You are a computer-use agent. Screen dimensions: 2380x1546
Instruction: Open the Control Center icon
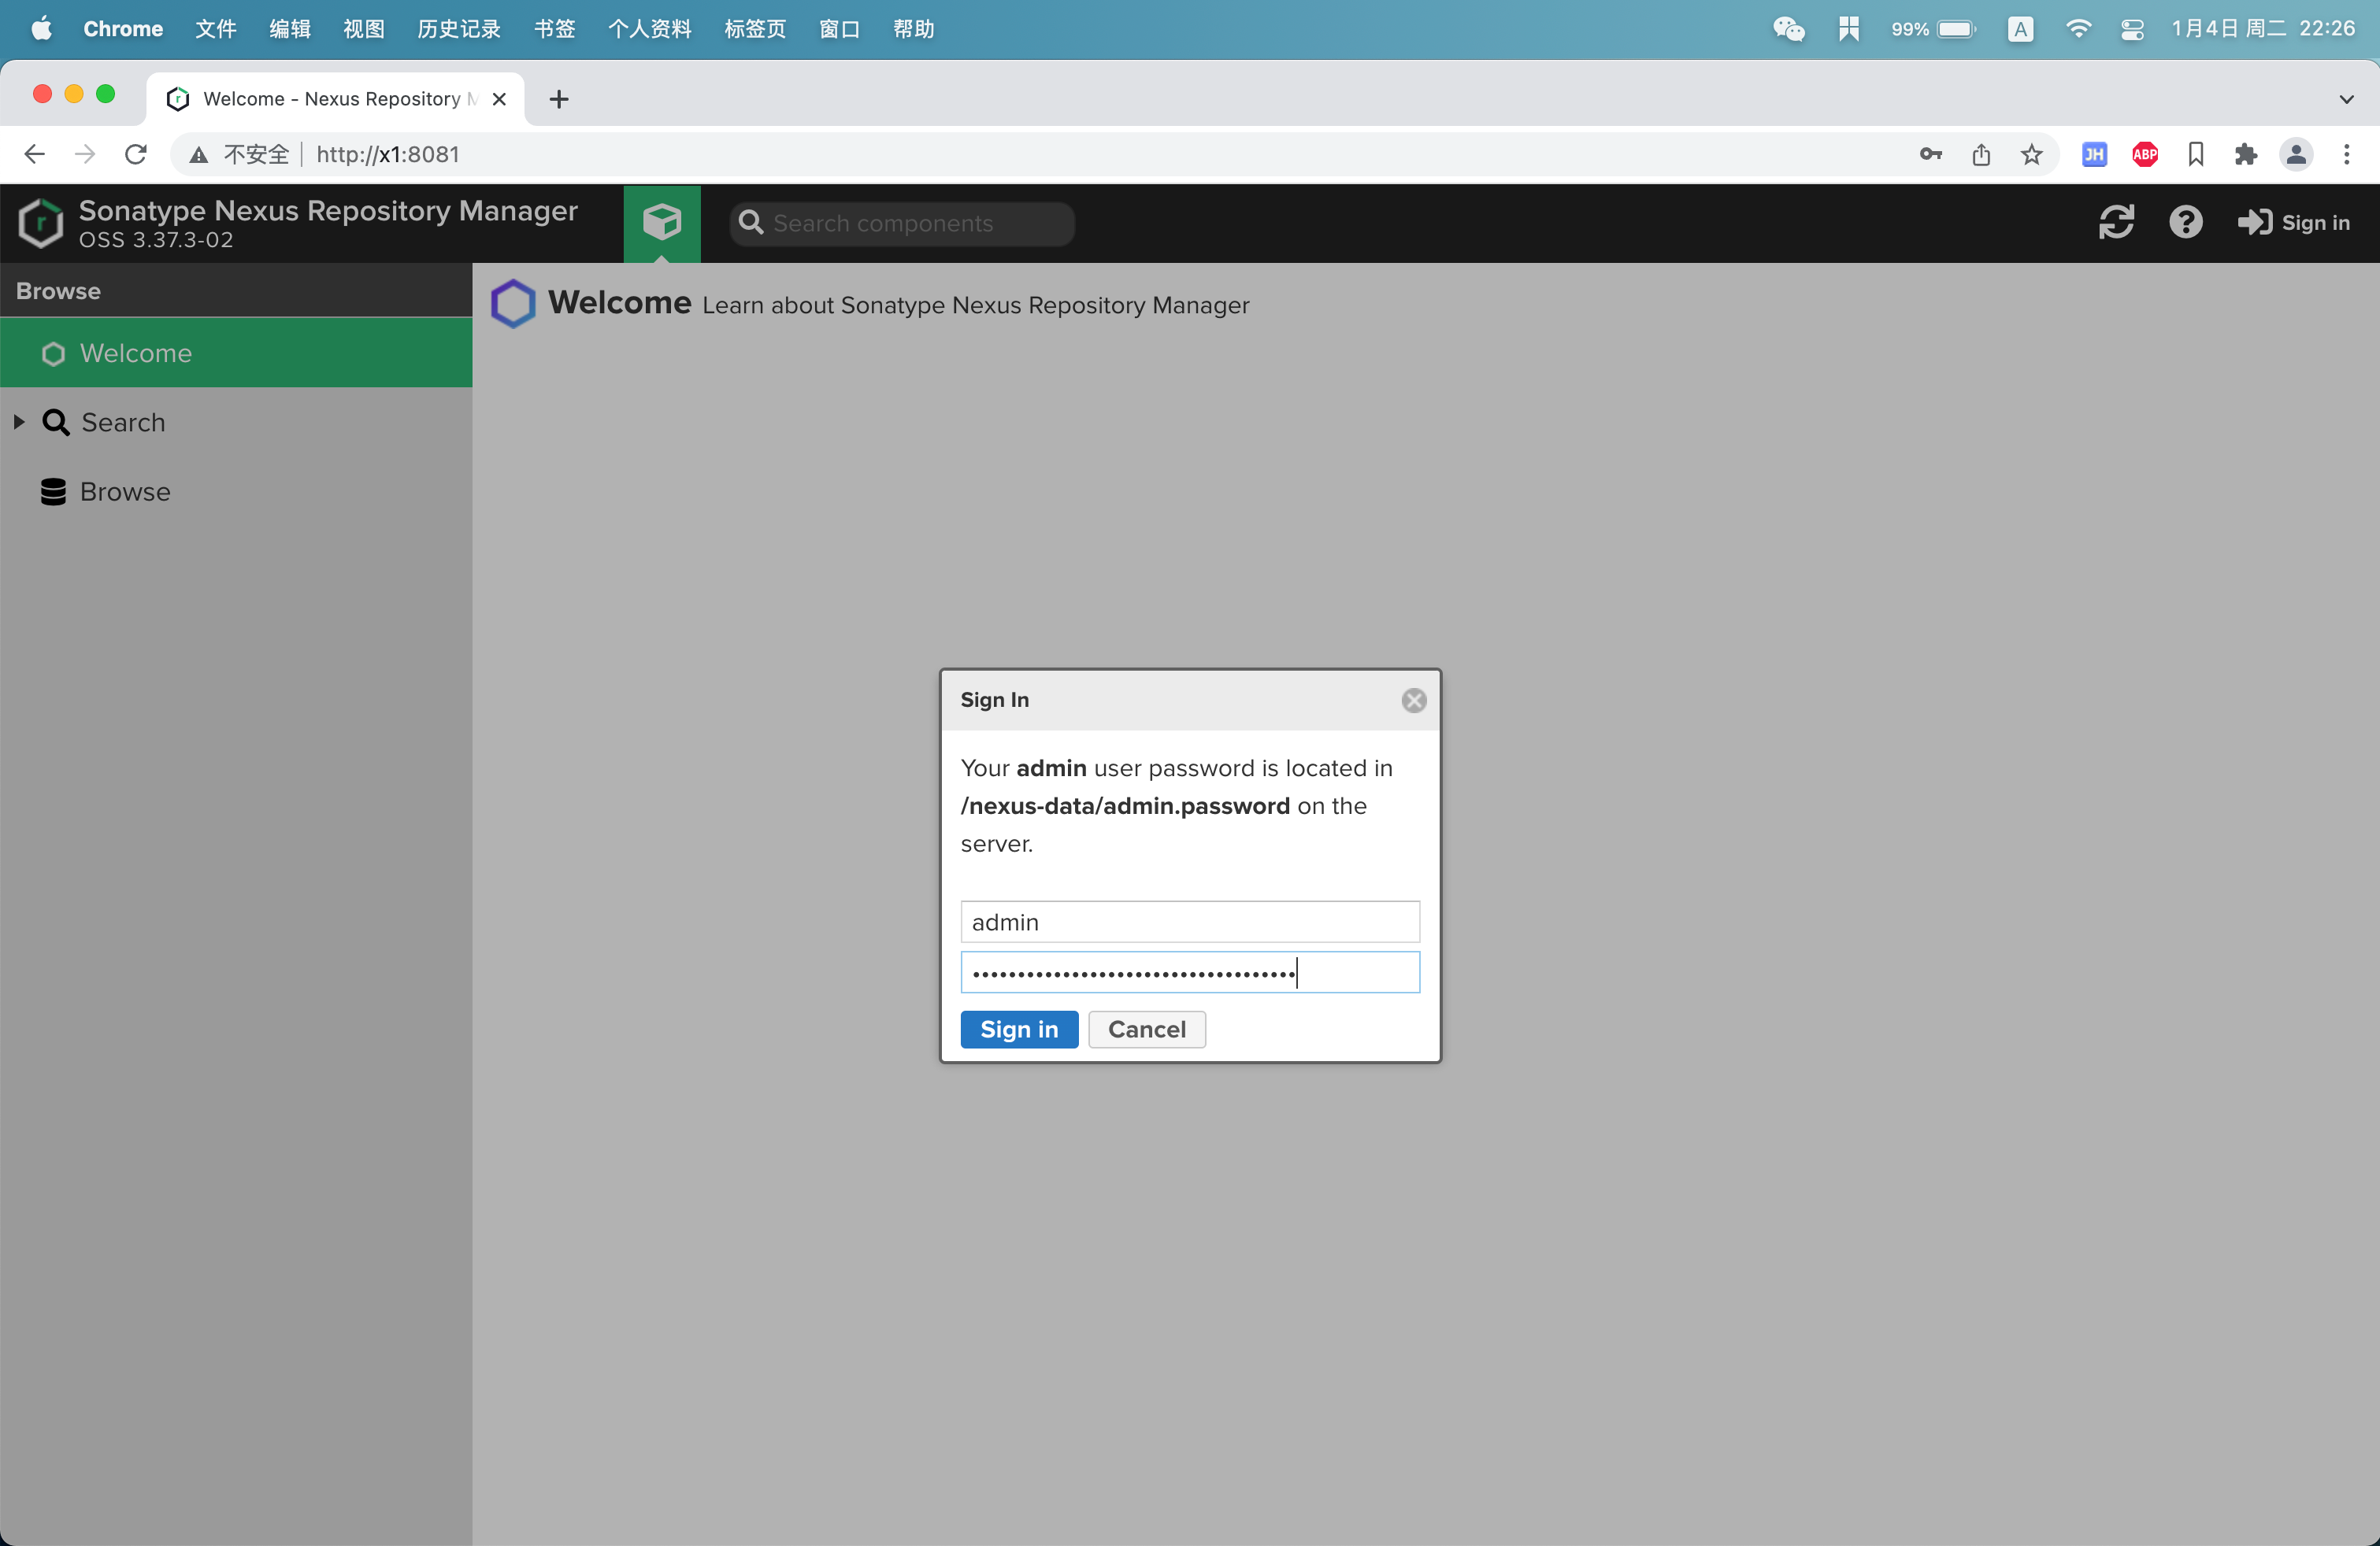[x=2131, y=29]
